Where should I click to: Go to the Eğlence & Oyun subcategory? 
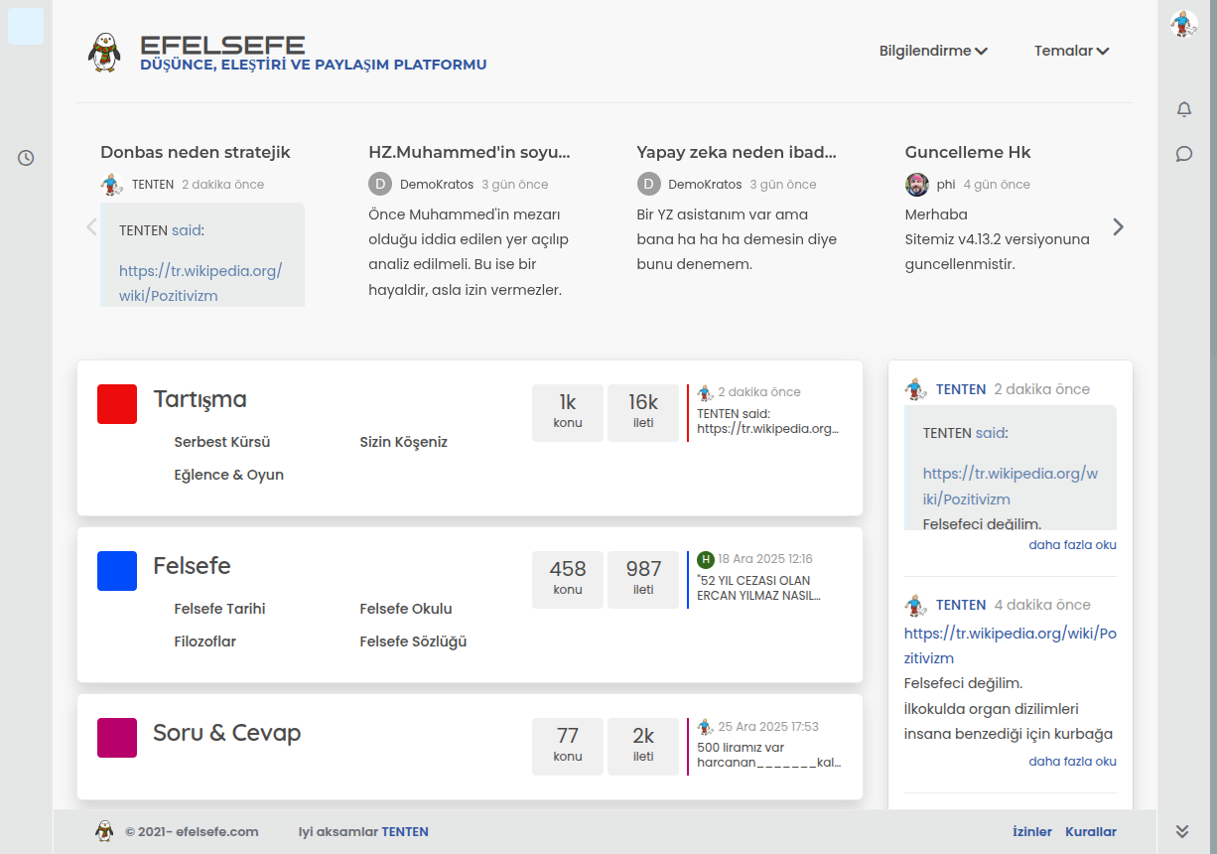(x=229, y=475)
